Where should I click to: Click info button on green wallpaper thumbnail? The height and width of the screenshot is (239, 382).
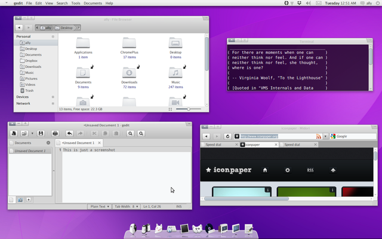332,190
